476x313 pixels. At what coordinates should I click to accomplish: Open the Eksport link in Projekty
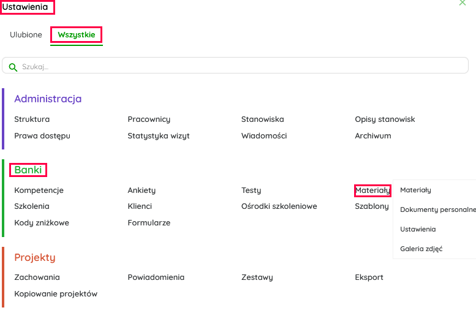click(x=369, y=277)
